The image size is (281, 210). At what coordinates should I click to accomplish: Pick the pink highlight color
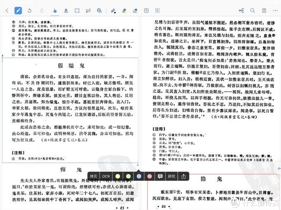point(150,176)
